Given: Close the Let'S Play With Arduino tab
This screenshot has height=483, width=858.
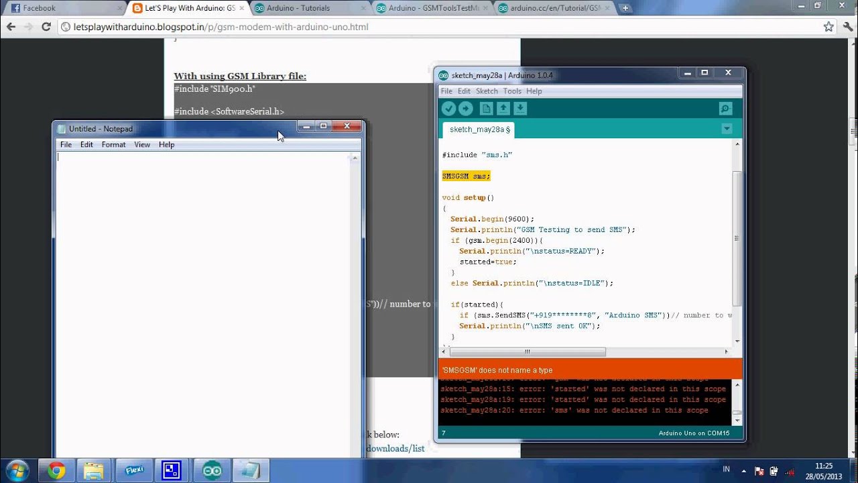Looking at the screenshot, I should point(242,8).
